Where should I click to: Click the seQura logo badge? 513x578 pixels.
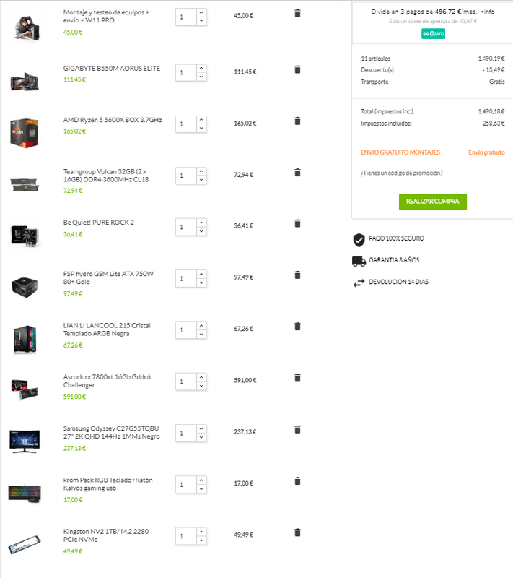(x=433, y=33)
